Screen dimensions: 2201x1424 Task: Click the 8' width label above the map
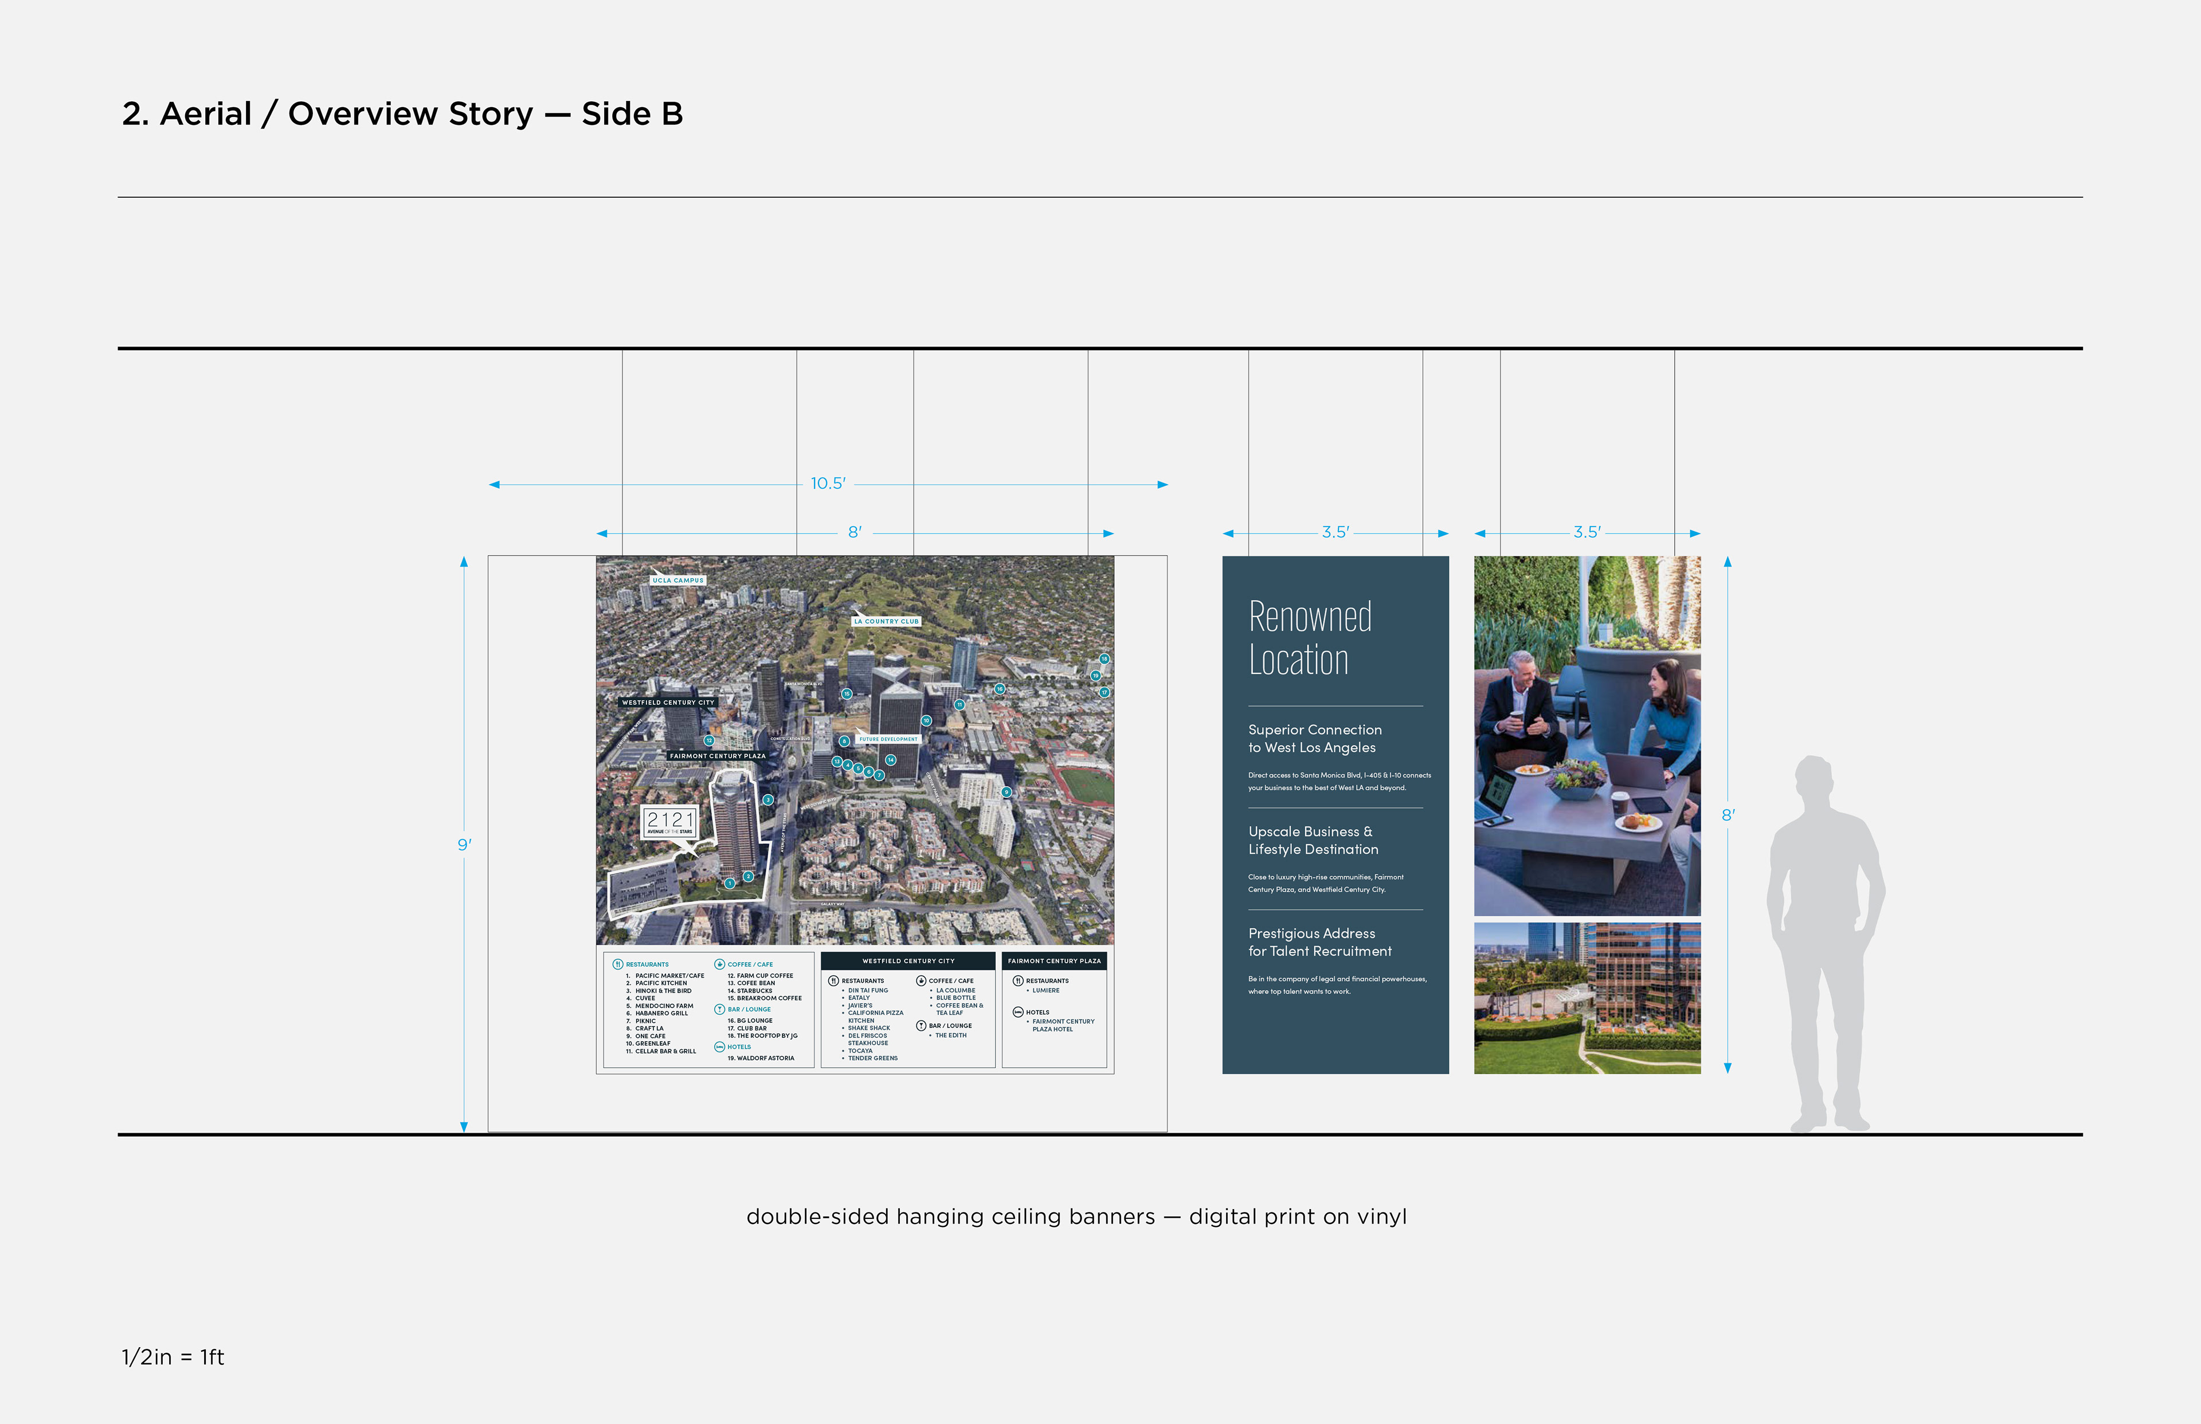click(855, 532)
